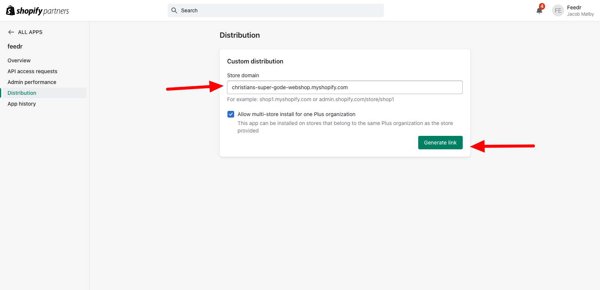Click the FE account avatar

pos(558,11)
